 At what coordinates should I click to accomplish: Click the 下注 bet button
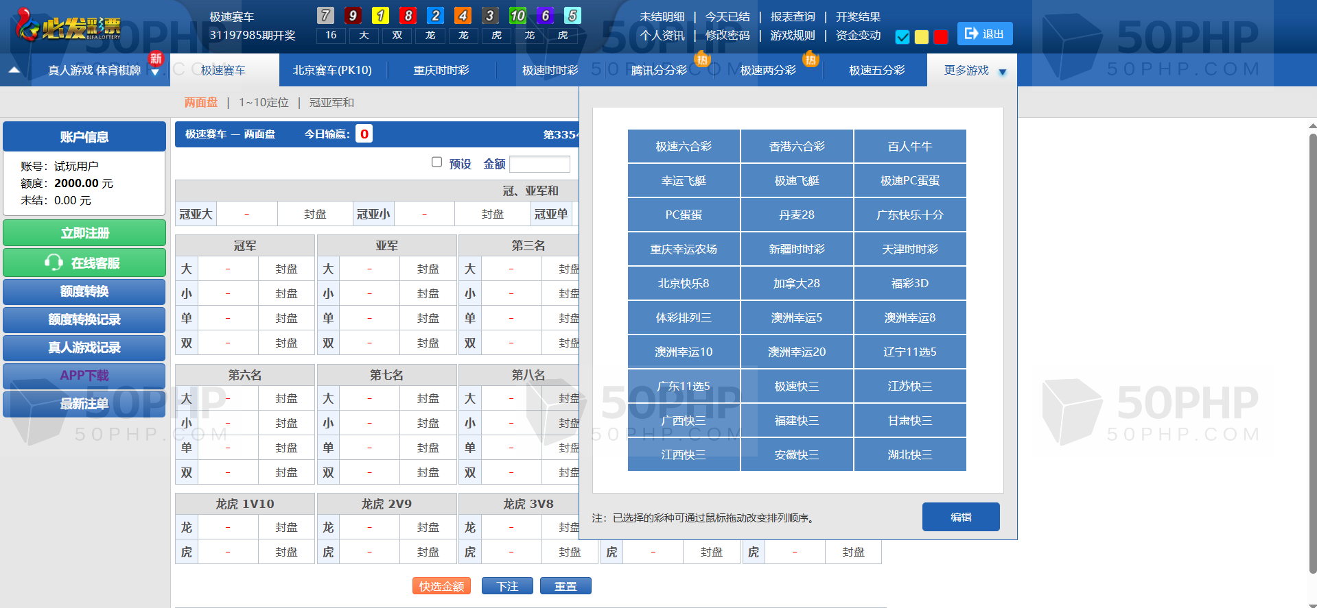pos(507,586)
